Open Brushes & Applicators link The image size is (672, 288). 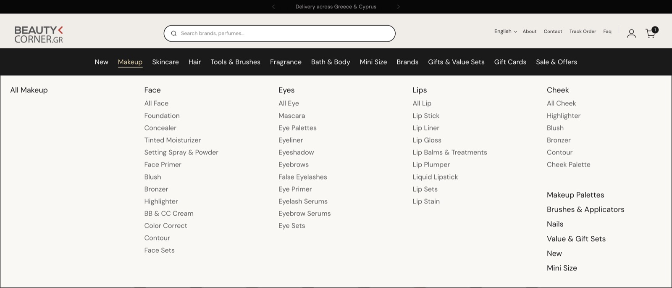[585, 209]
